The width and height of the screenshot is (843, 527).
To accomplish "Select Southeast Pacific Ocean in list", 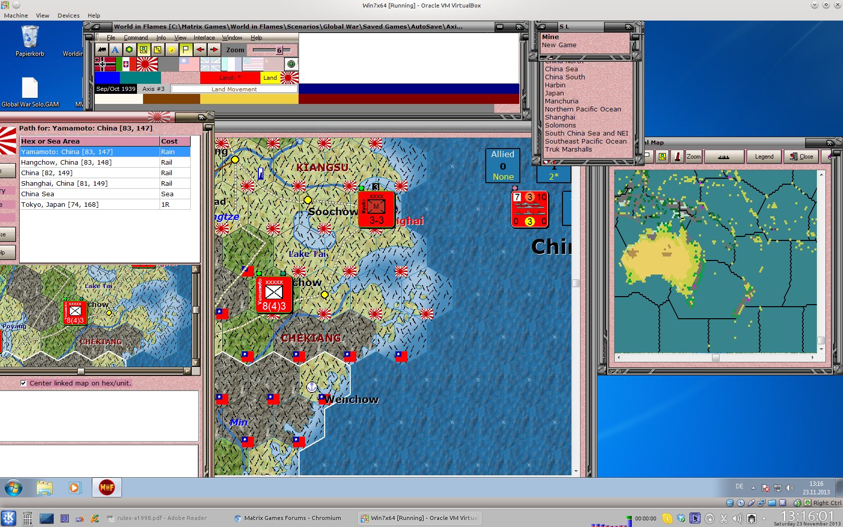I will 586,142.
